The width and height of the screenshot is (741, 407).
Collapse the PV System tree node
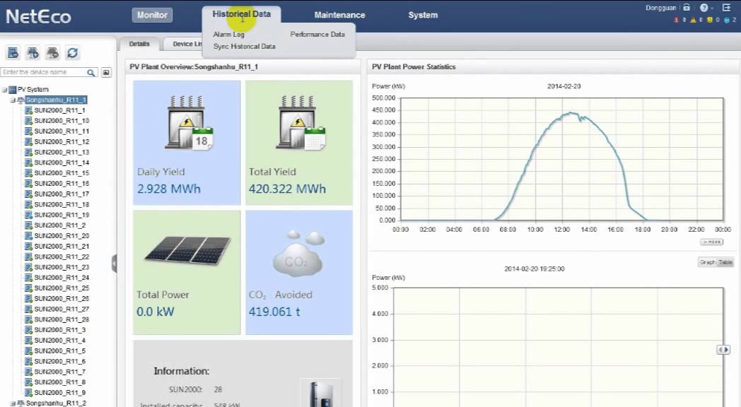[x=4, y=90]
